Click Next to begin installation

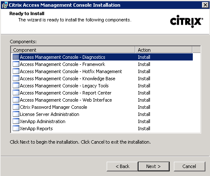(x=154, y=166)
